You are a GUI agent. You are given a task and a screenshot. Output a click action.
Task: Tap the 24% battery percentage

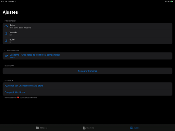(x=169, y=1)
